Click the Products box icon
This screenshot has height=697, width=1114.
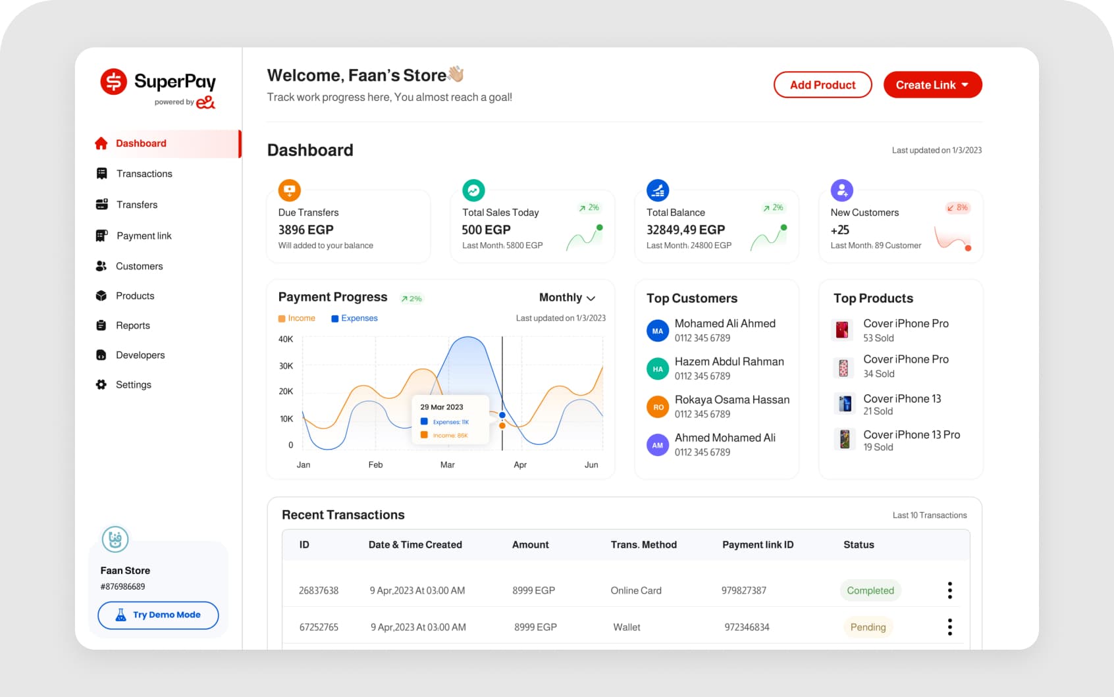pyautogui.click(x=101, y=296)
